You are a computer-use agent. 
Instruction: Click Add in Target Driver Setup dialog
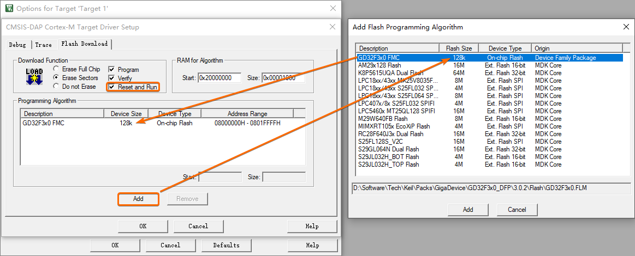139,199
